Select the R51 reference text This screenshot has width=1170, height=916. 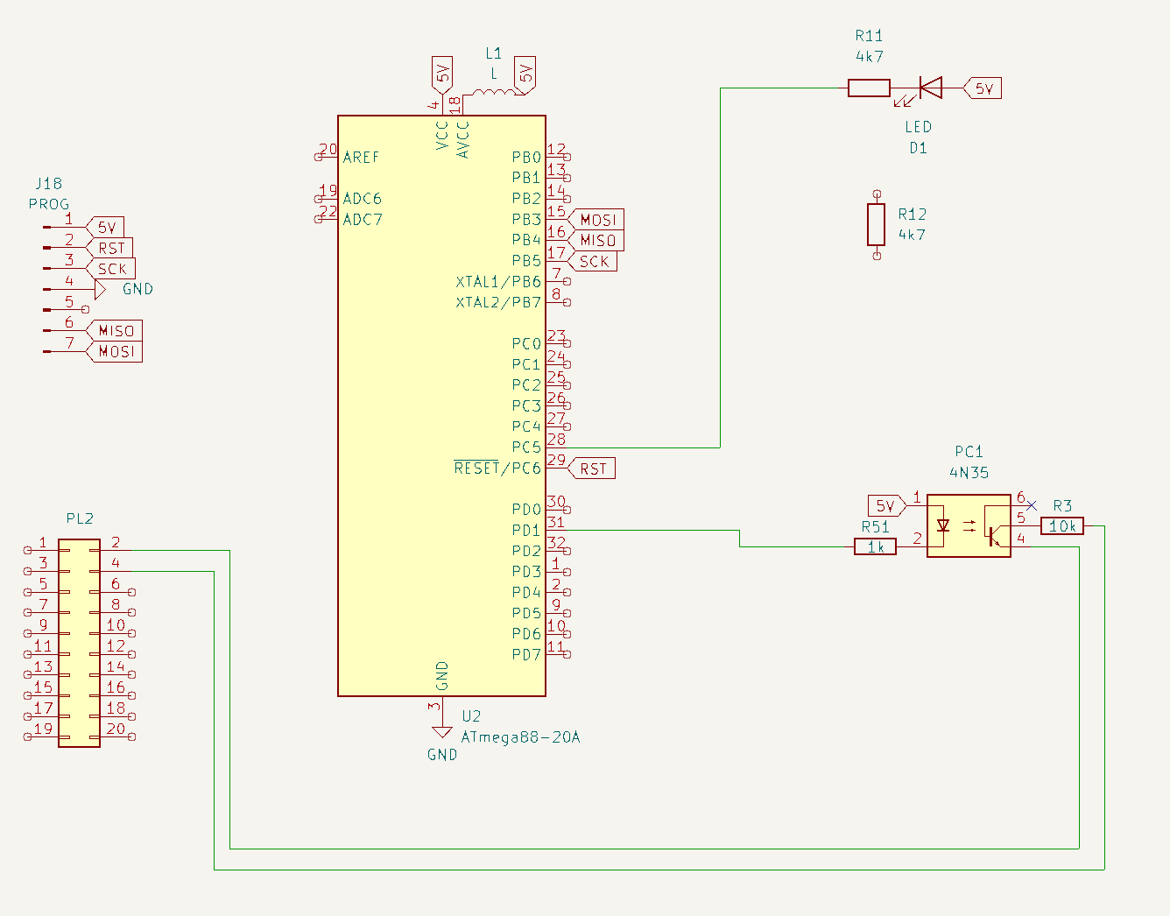tap(875, 527)
